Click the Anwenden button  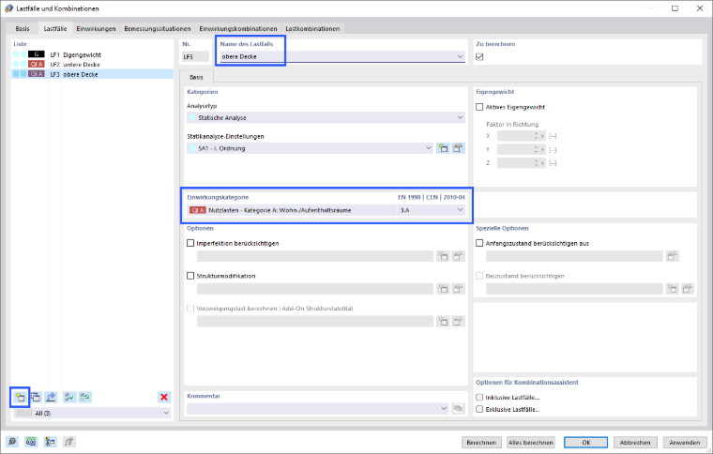(x=684, y=442)
